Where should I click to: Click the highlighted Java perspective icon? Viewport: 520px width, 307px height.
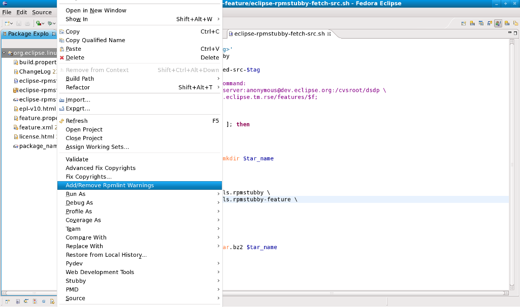point(498,23)
